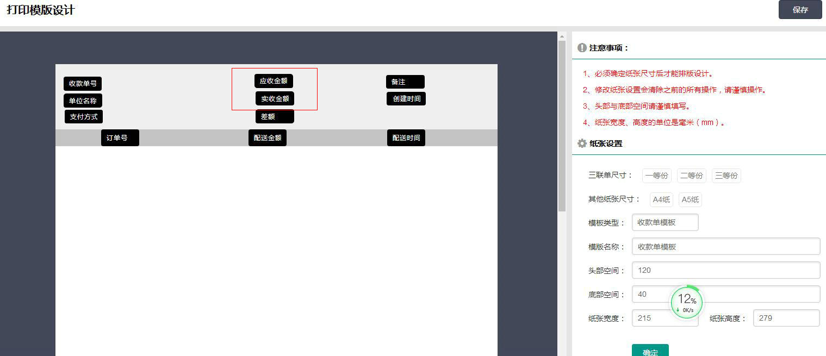Focus the 头部空间 input field

(725, 270)
